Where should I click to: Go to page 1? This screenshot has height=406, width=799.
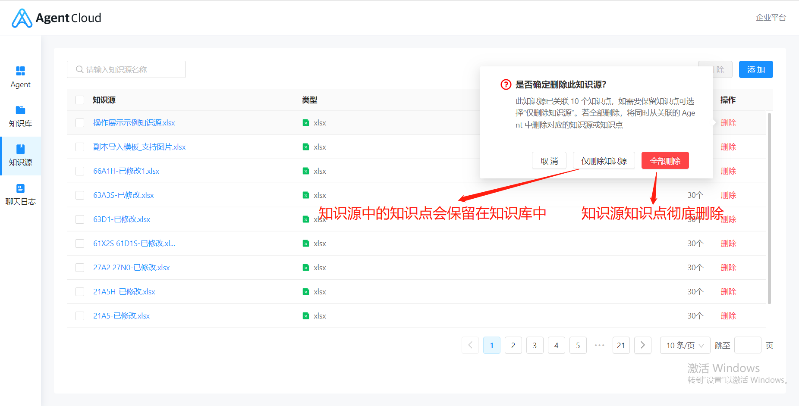pyautogui.click(x=492, y=345)
